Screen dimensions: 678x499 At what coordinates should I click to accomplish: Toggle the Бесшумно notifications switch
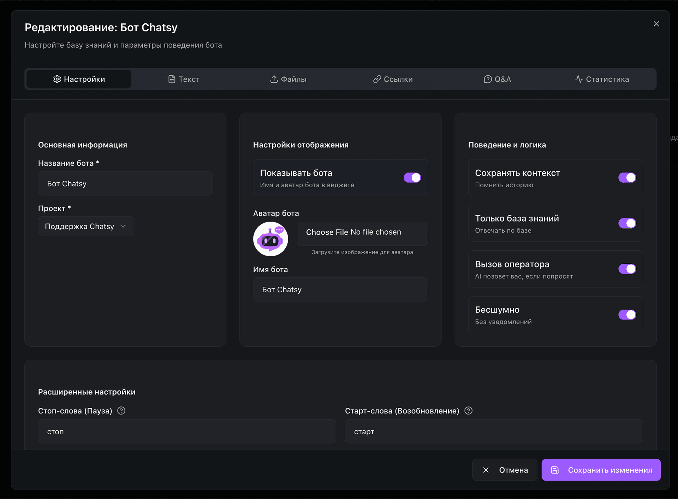(627, 315)
